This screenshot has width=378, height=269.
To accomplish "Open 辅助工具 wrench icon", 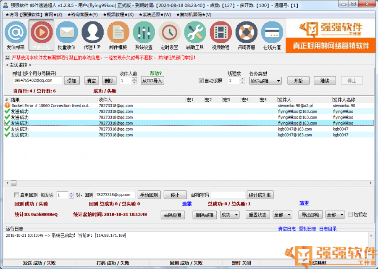I will [x=195, y=32].
